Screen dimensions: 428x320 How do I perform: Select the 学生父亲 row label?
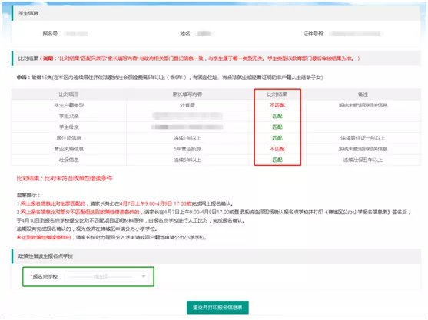69,116
